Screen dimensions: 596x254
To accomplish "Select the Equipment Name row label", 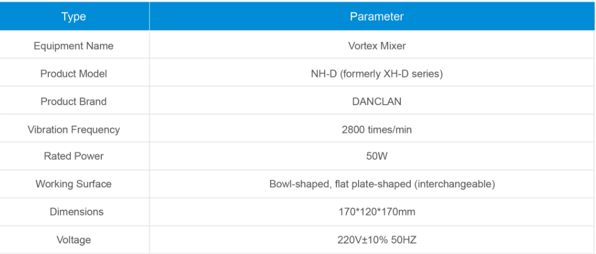I will click(x=74, y=46).
